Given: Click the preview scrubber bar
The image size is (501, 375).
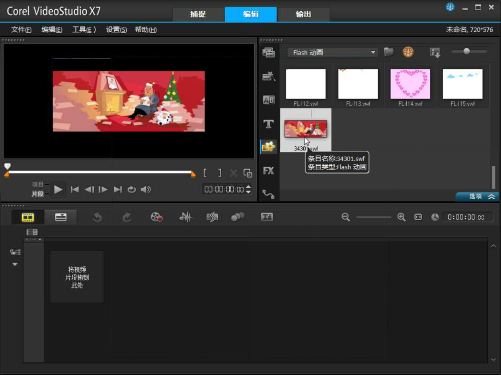Looking at the screenshot, I should [x=100, y=172].
